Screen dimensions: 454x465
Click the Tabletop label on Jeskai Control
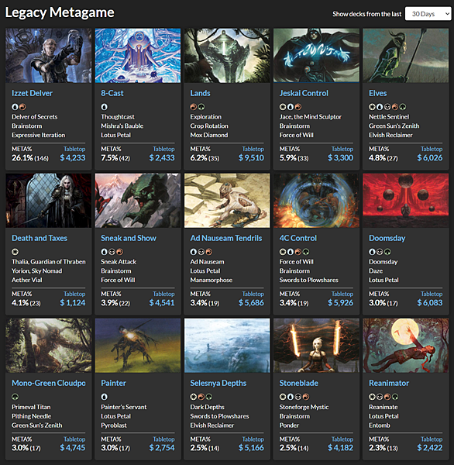point(342,149)
